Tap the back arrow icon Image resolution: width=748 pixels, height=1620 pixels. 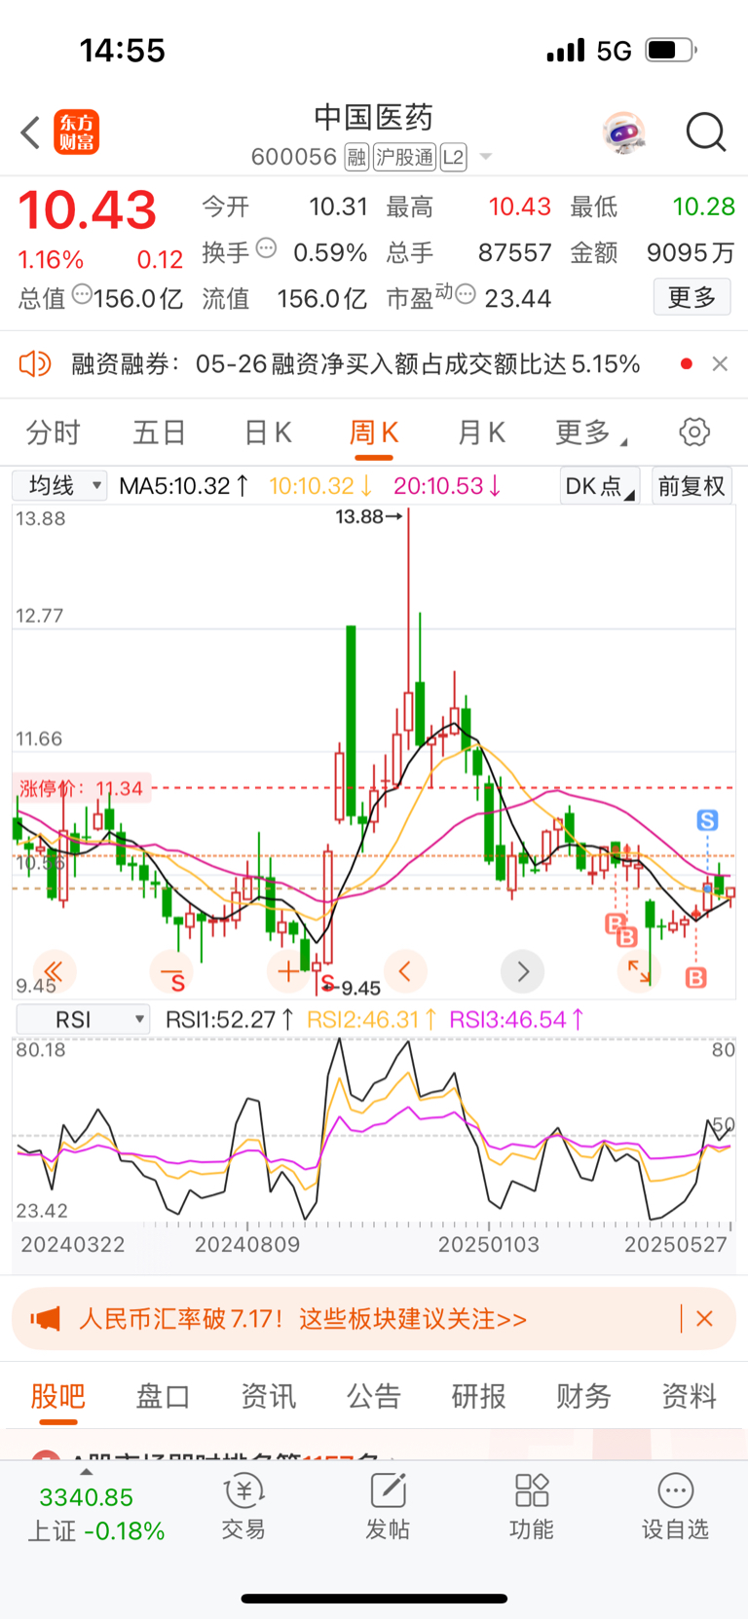pyautogui.click(x=30, y=132)
